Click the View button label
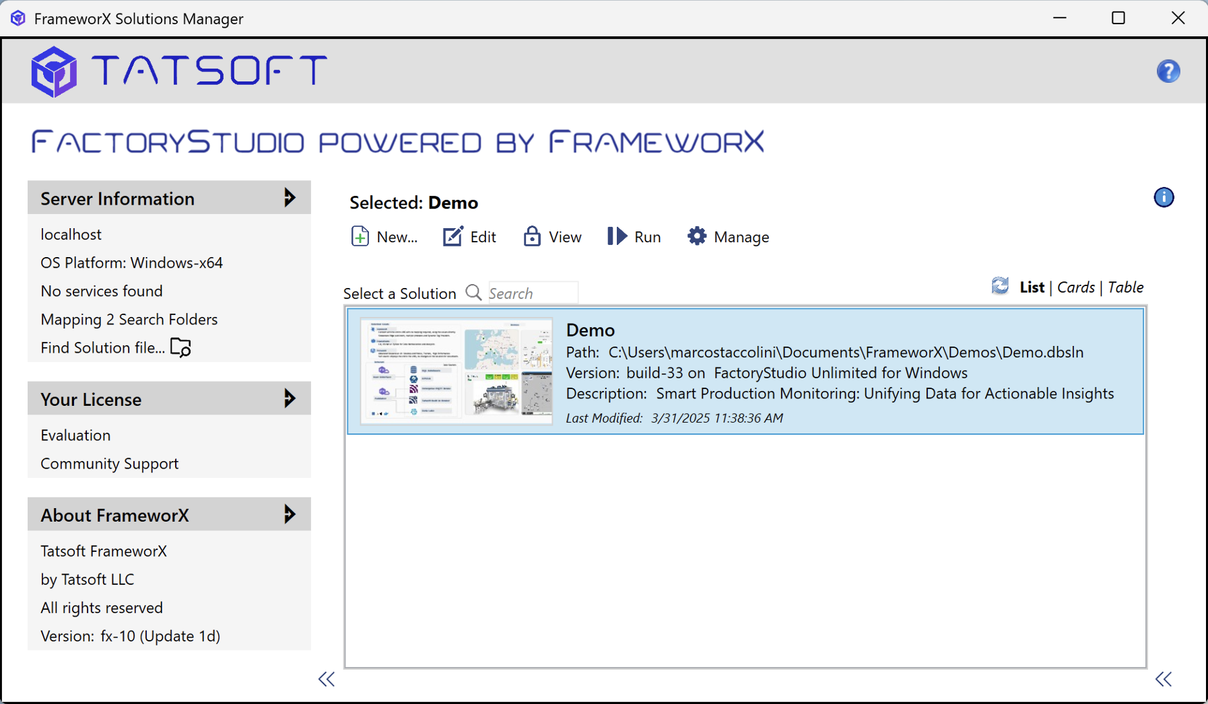Image resolution: width=1208 pixels, height=704 pixels. (x=565, y=237)
